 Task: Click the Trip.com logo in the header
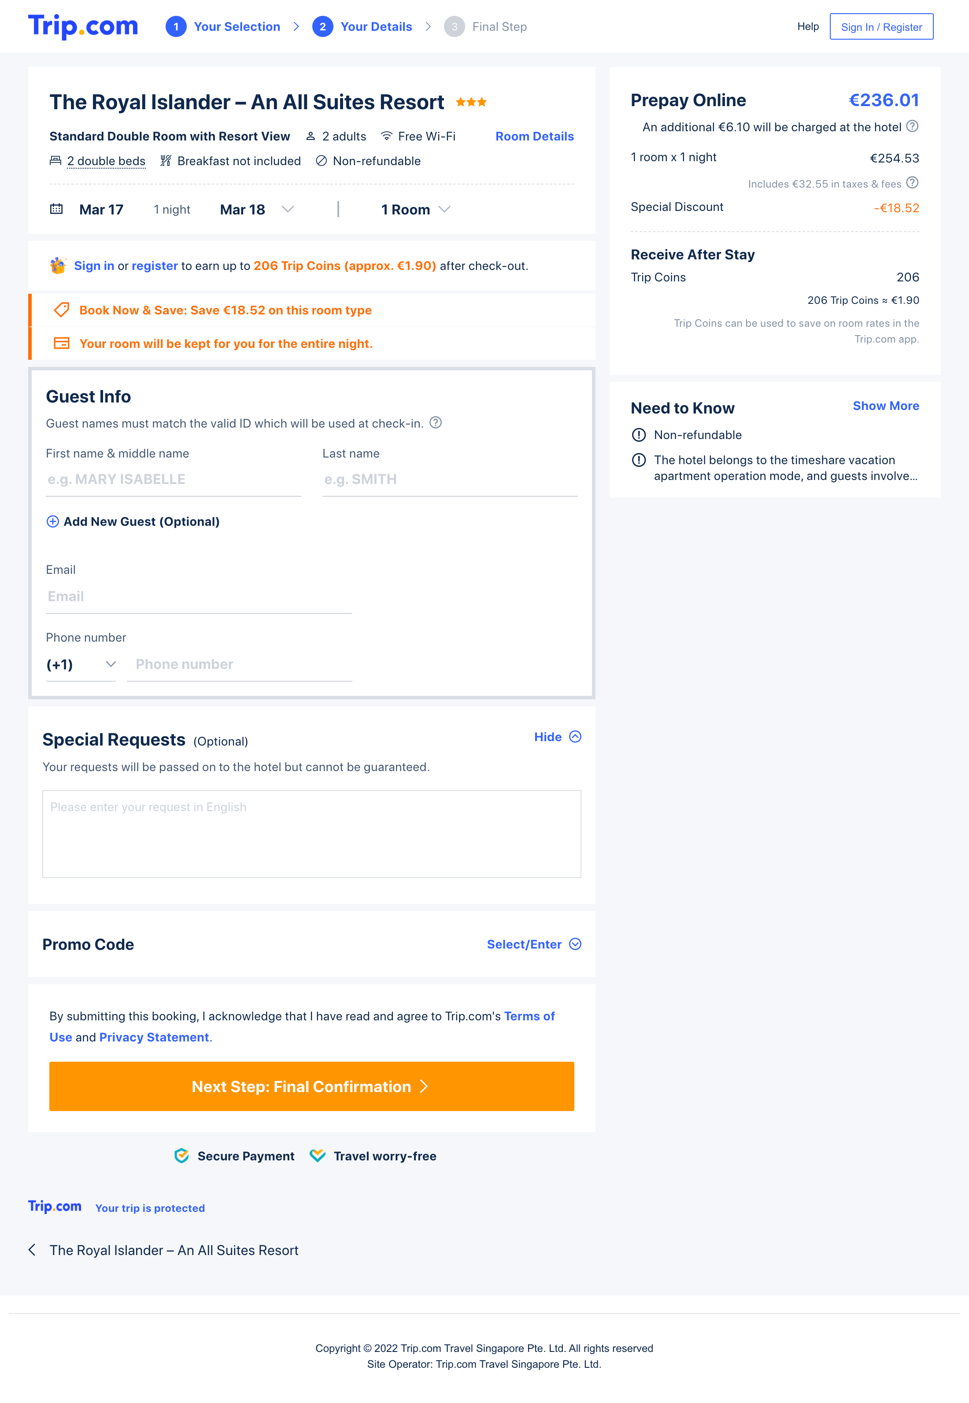point(82,26)
